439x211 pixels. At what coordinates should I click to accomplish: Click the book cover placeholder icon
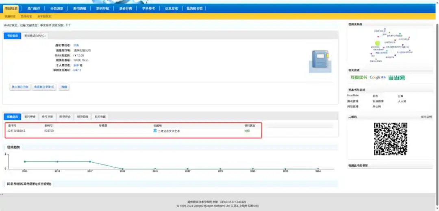(319, 61)
